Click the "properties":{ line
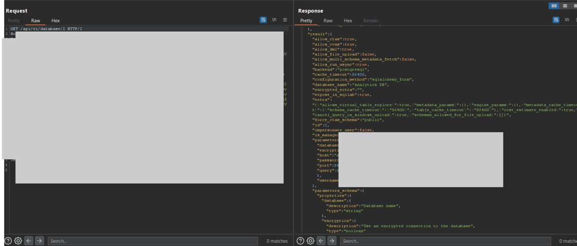Viewport: 577px width, 246px height. click(x=334, y=196)
